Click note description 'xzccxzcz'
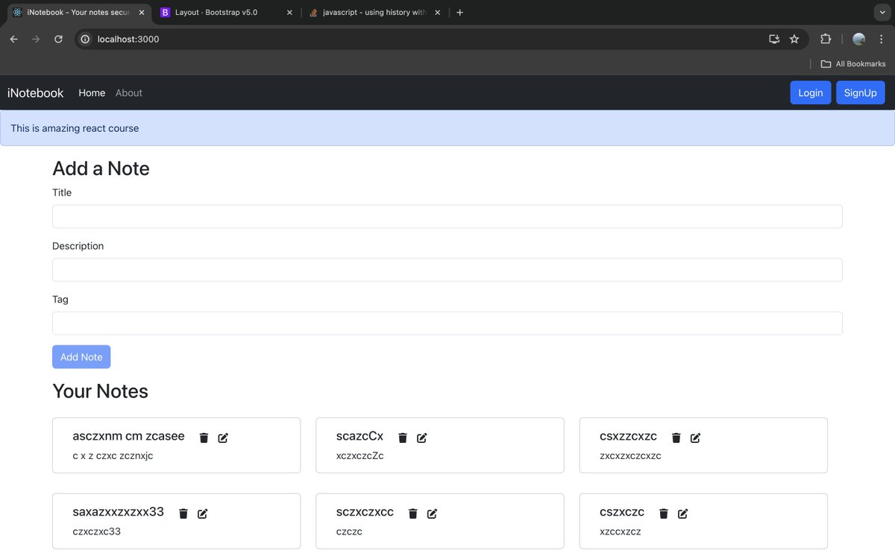The width and height of the screenshot is (895, 559). click(621, 531)
